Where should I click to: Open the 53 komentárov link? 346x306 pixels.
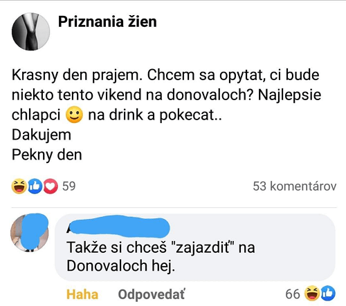tap(295, 186)
